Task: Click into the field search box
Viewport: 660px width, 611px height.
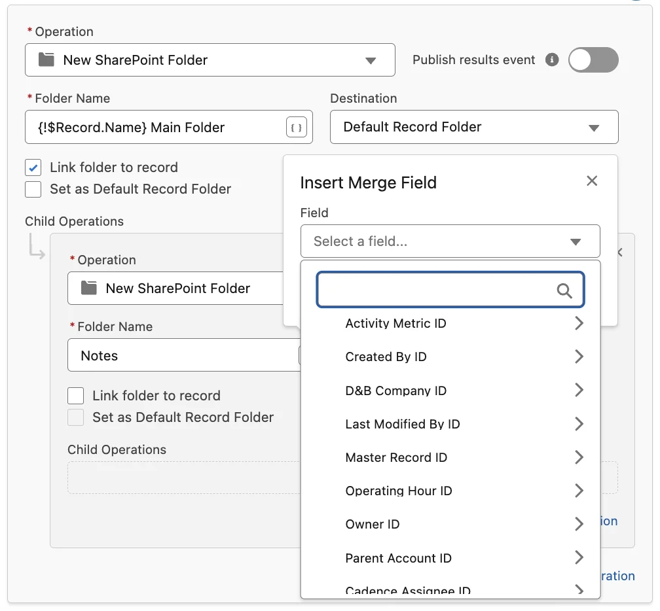Action: [450, 290]
